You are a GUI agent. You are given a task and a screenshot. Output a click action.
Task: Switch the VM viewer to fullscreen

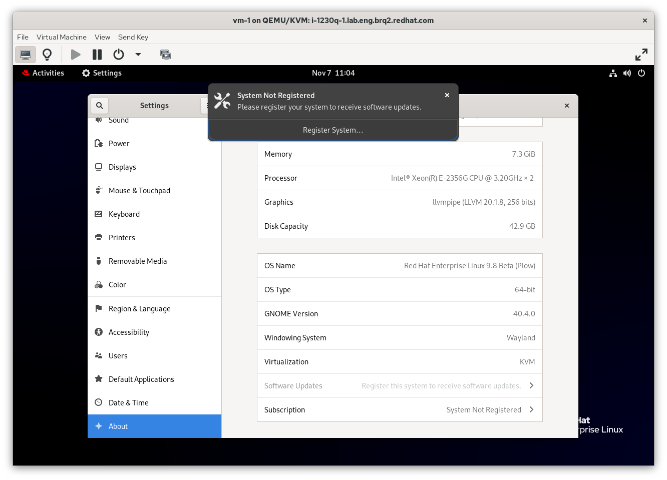coord(641,55)
